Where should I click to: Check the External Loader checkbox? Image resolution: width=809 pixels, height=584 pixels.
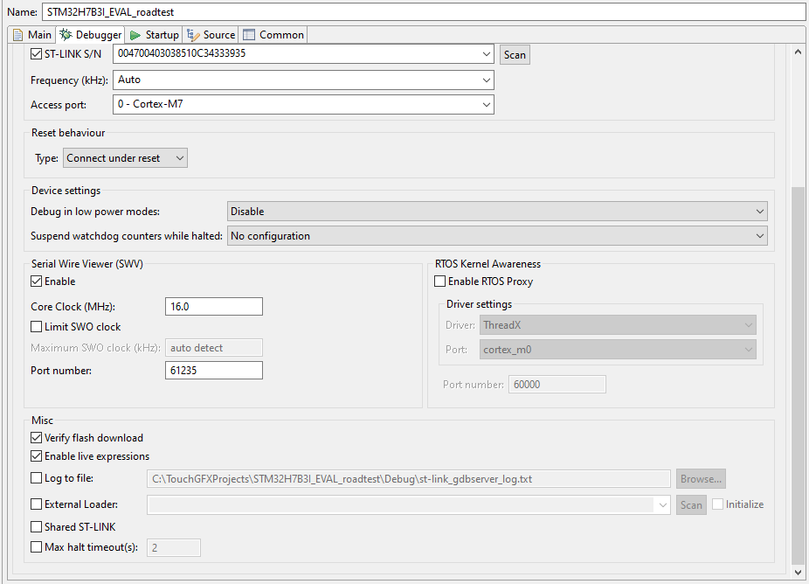(x=36, y=504)
